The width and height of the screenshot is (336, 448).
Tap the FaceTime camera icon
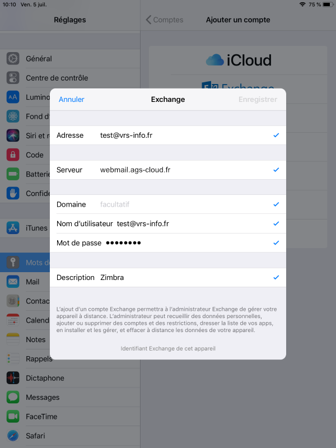[x=13, y=417]
